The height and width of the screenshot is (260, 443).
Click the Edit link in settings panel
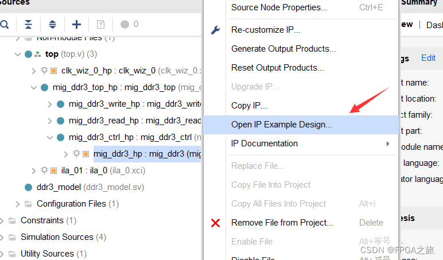pos(428,58)
